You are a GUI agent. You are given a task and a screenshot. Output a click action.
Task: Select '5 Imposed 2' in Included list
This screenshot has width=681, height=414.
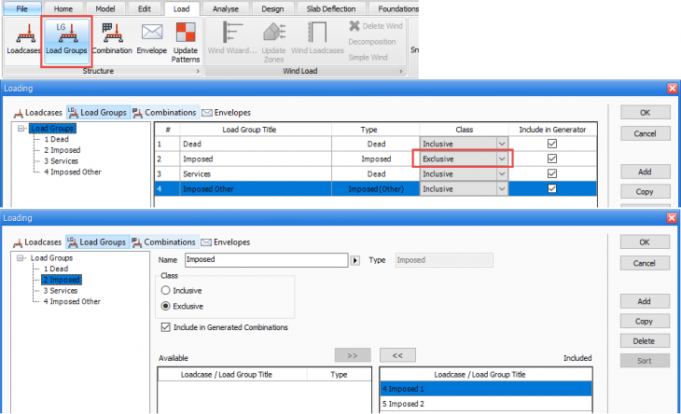pos(485,404)
